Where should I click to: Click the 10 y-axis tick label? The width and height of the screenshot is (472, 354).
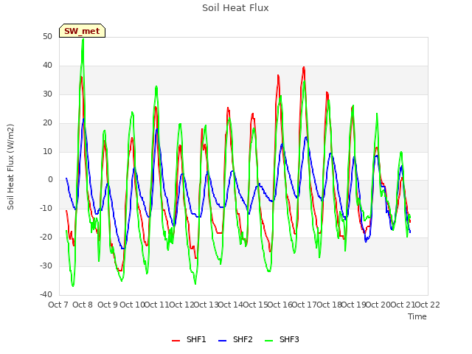(47, 151)
